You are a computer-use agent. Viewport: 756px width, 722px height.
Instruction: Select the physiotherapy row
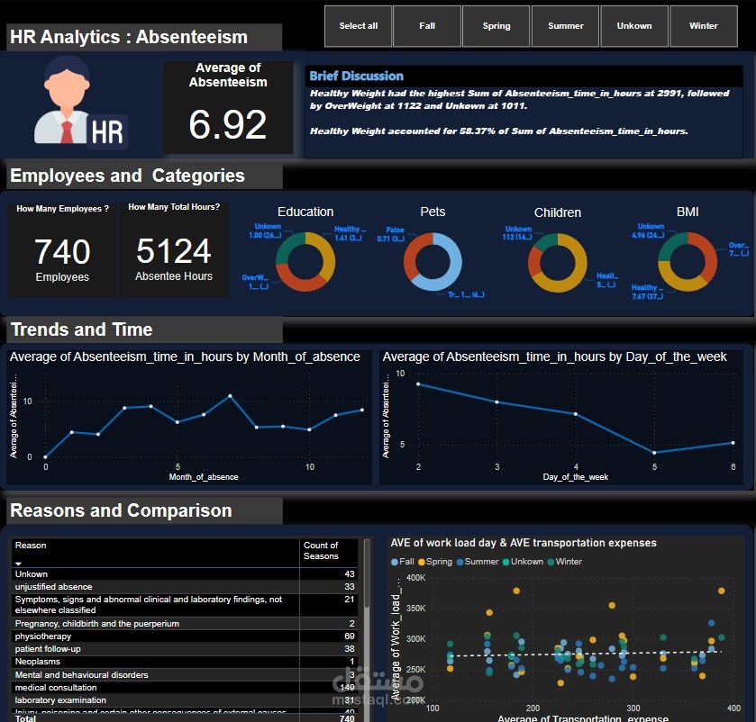tap(185, 636)
